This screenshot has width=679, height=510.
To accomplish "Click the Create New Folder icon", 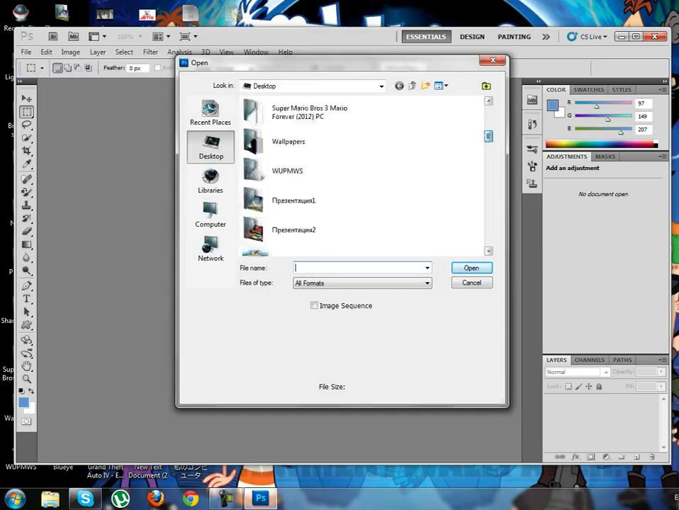I will pos(425,86).
